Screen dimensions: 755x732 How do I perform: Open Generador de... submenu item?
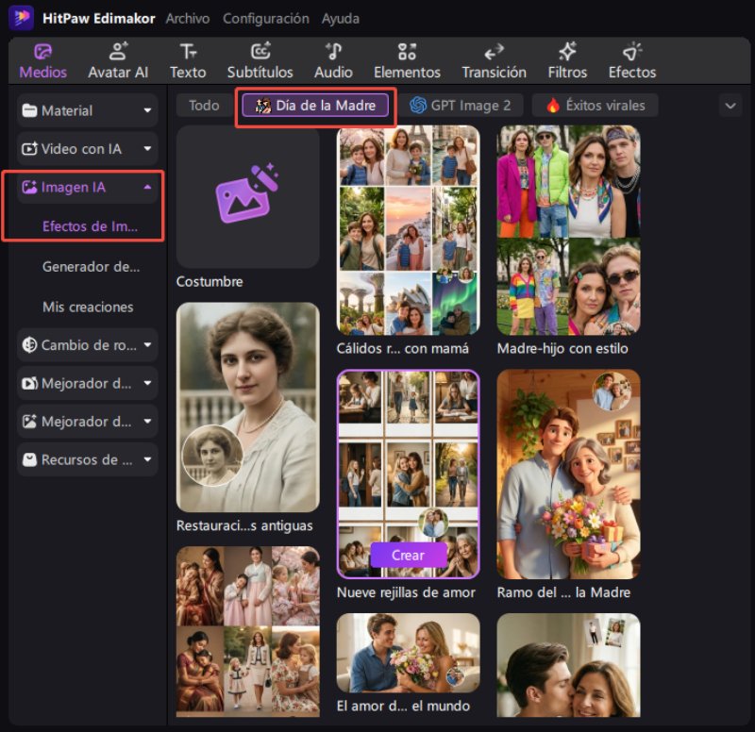point(91,267)
